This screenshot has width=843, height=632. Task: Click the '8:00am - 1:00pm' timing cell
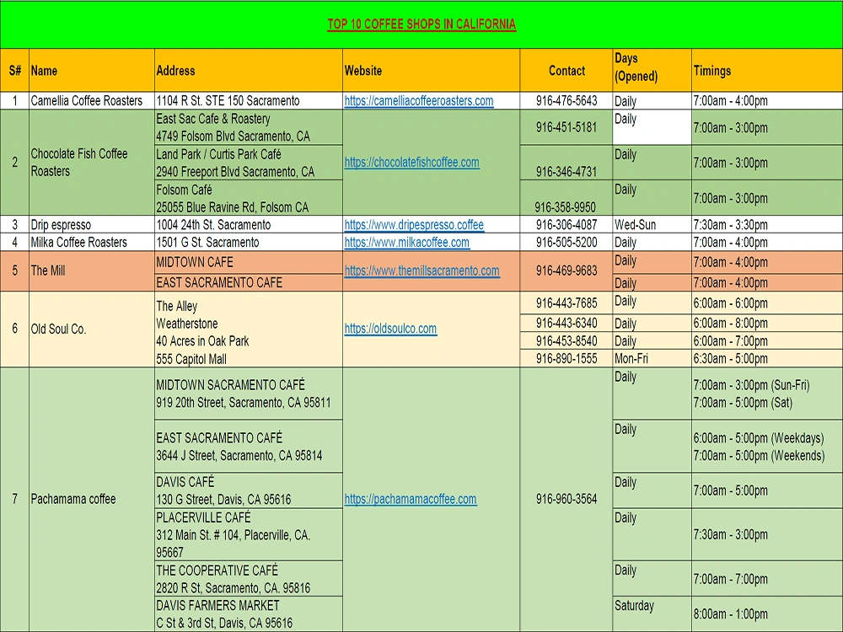click(767, 613)
